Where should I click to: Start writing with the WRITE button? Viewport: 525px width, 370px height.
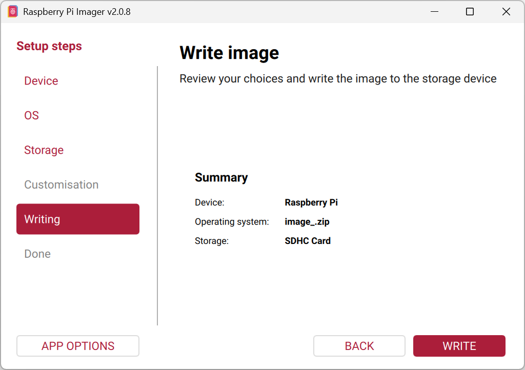point(459,346)
